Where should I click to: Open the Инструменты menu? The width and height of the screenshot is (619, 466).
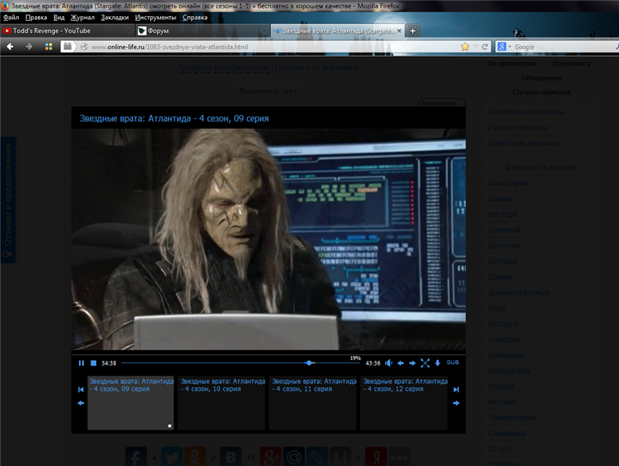click(156, 17)
